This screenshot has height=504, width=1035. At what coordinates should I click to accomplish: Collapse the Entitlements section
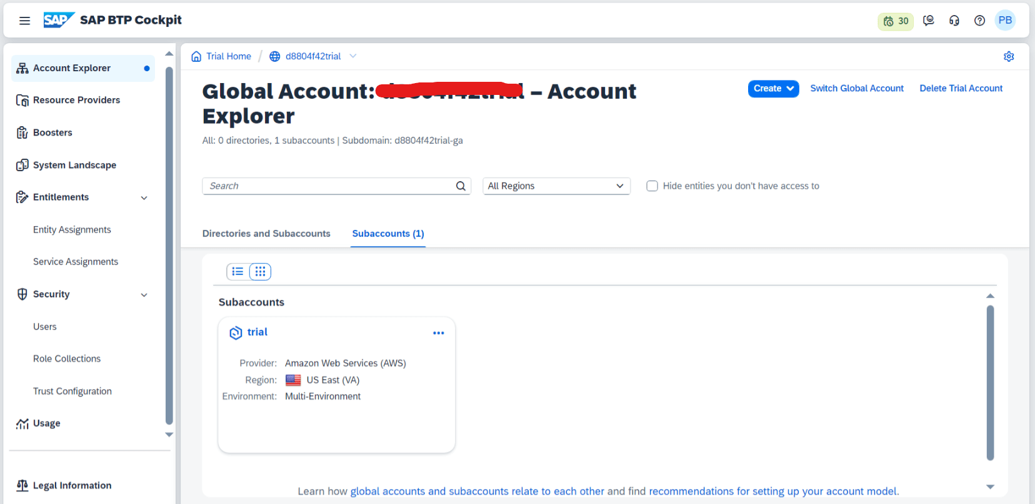pyautogui.click(x=144, y=198)
